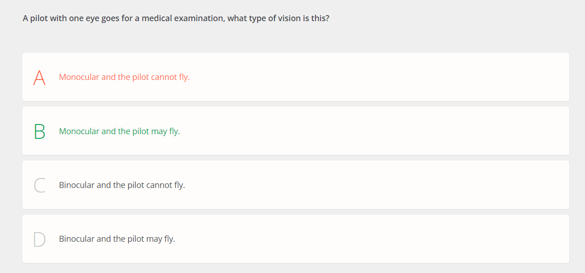Select answer "Monocular and the pilot cannot fly."

124,77
